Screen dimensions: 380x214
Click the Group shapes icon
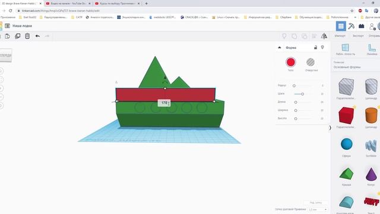click(x=294, y=36)
